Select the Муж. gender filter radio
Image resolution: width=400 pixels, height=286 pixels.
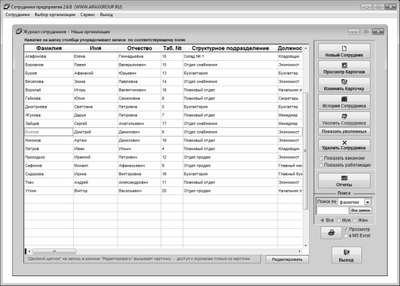[x=338, y=220]
